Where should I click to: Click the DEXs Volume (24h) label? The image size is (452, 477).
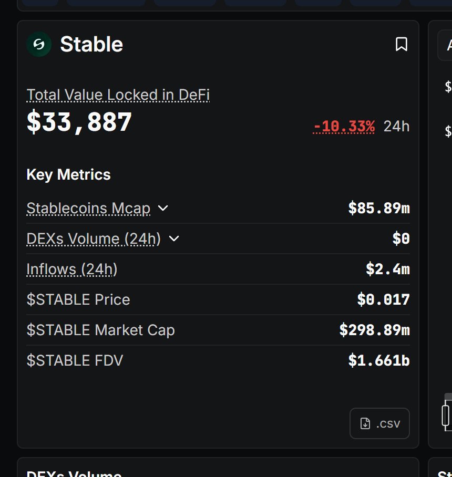tap(94, 239)
